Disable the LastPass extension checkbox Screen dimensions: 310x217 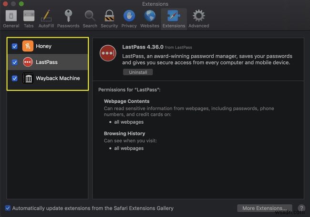(x=15, y=62)
